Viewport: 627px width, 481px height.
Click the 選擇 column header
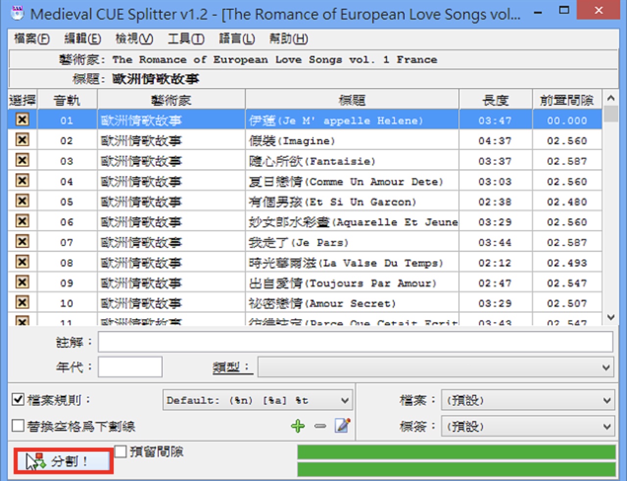coord(23,100)
